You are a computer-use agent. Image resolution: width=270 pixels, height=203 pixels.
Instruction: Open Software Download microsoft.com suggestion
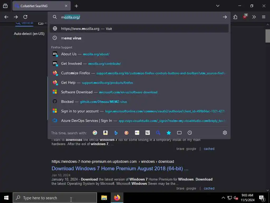139,92
